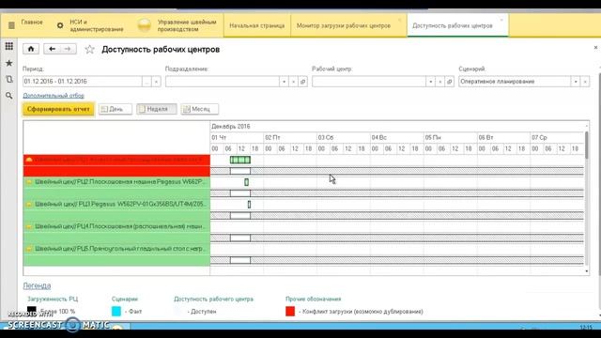Click Сформировать отчет button
Image resolution: width=601 pixels, height=338 pixels.
pos(58,109)
